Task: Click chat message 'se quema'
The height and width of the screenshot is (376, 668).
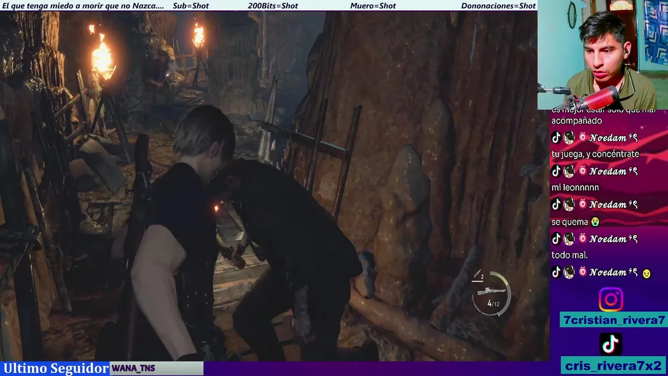Action: [569, 222]
